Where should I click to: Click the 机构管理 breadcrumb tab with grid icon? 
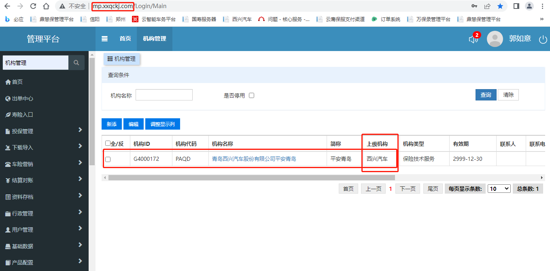tap(121, 59)
